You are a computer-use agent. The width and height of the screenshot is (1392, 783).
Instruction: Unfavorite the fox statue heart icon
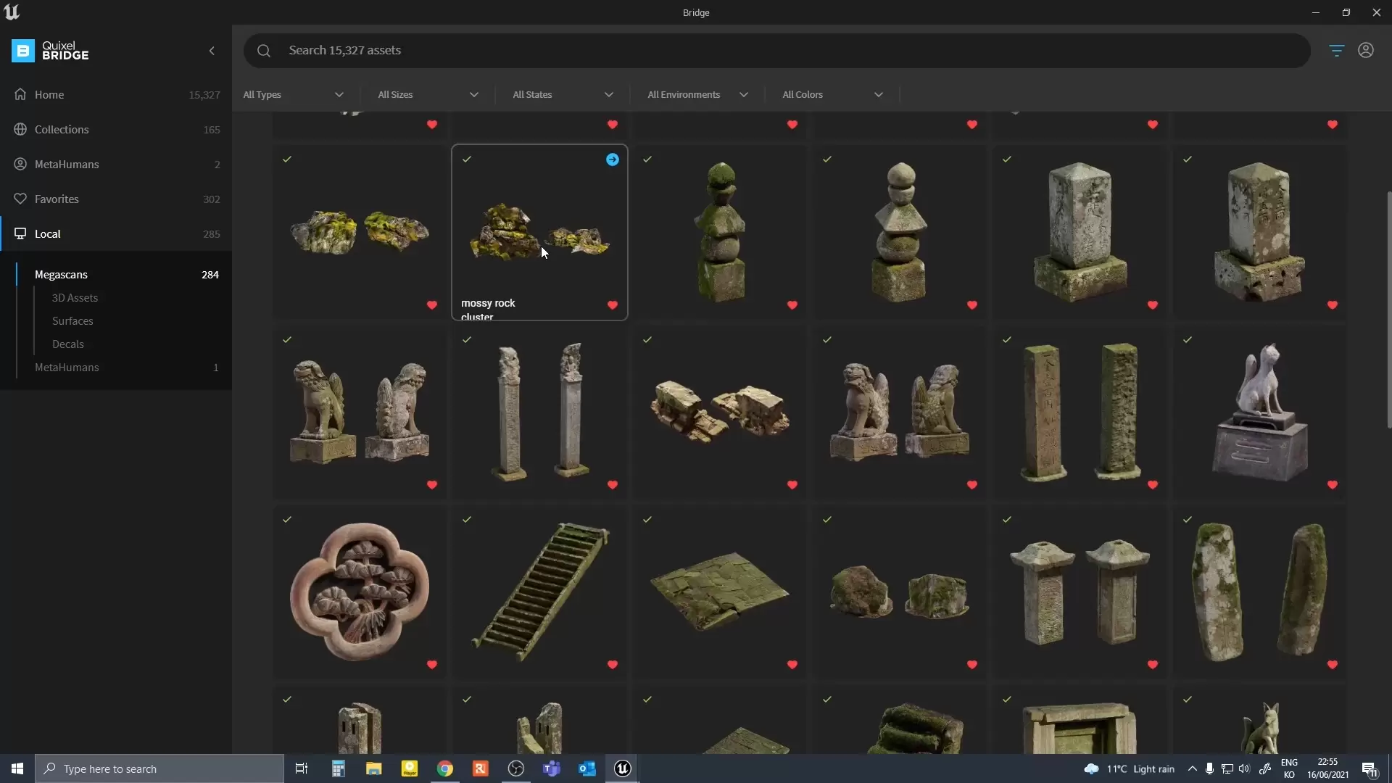1332,485
